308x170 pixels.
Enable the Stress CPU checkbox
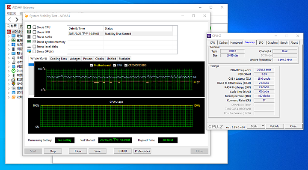(x=34, y=27)
